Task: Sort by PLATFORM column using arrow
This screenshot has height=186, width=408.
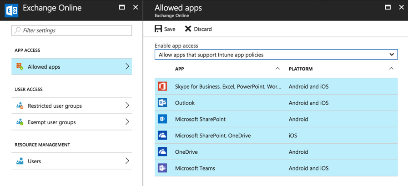Action: (x=391, y=69)
